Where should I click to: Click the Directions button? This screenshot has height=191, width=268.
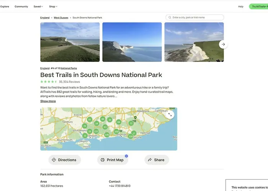pos(65,160)
